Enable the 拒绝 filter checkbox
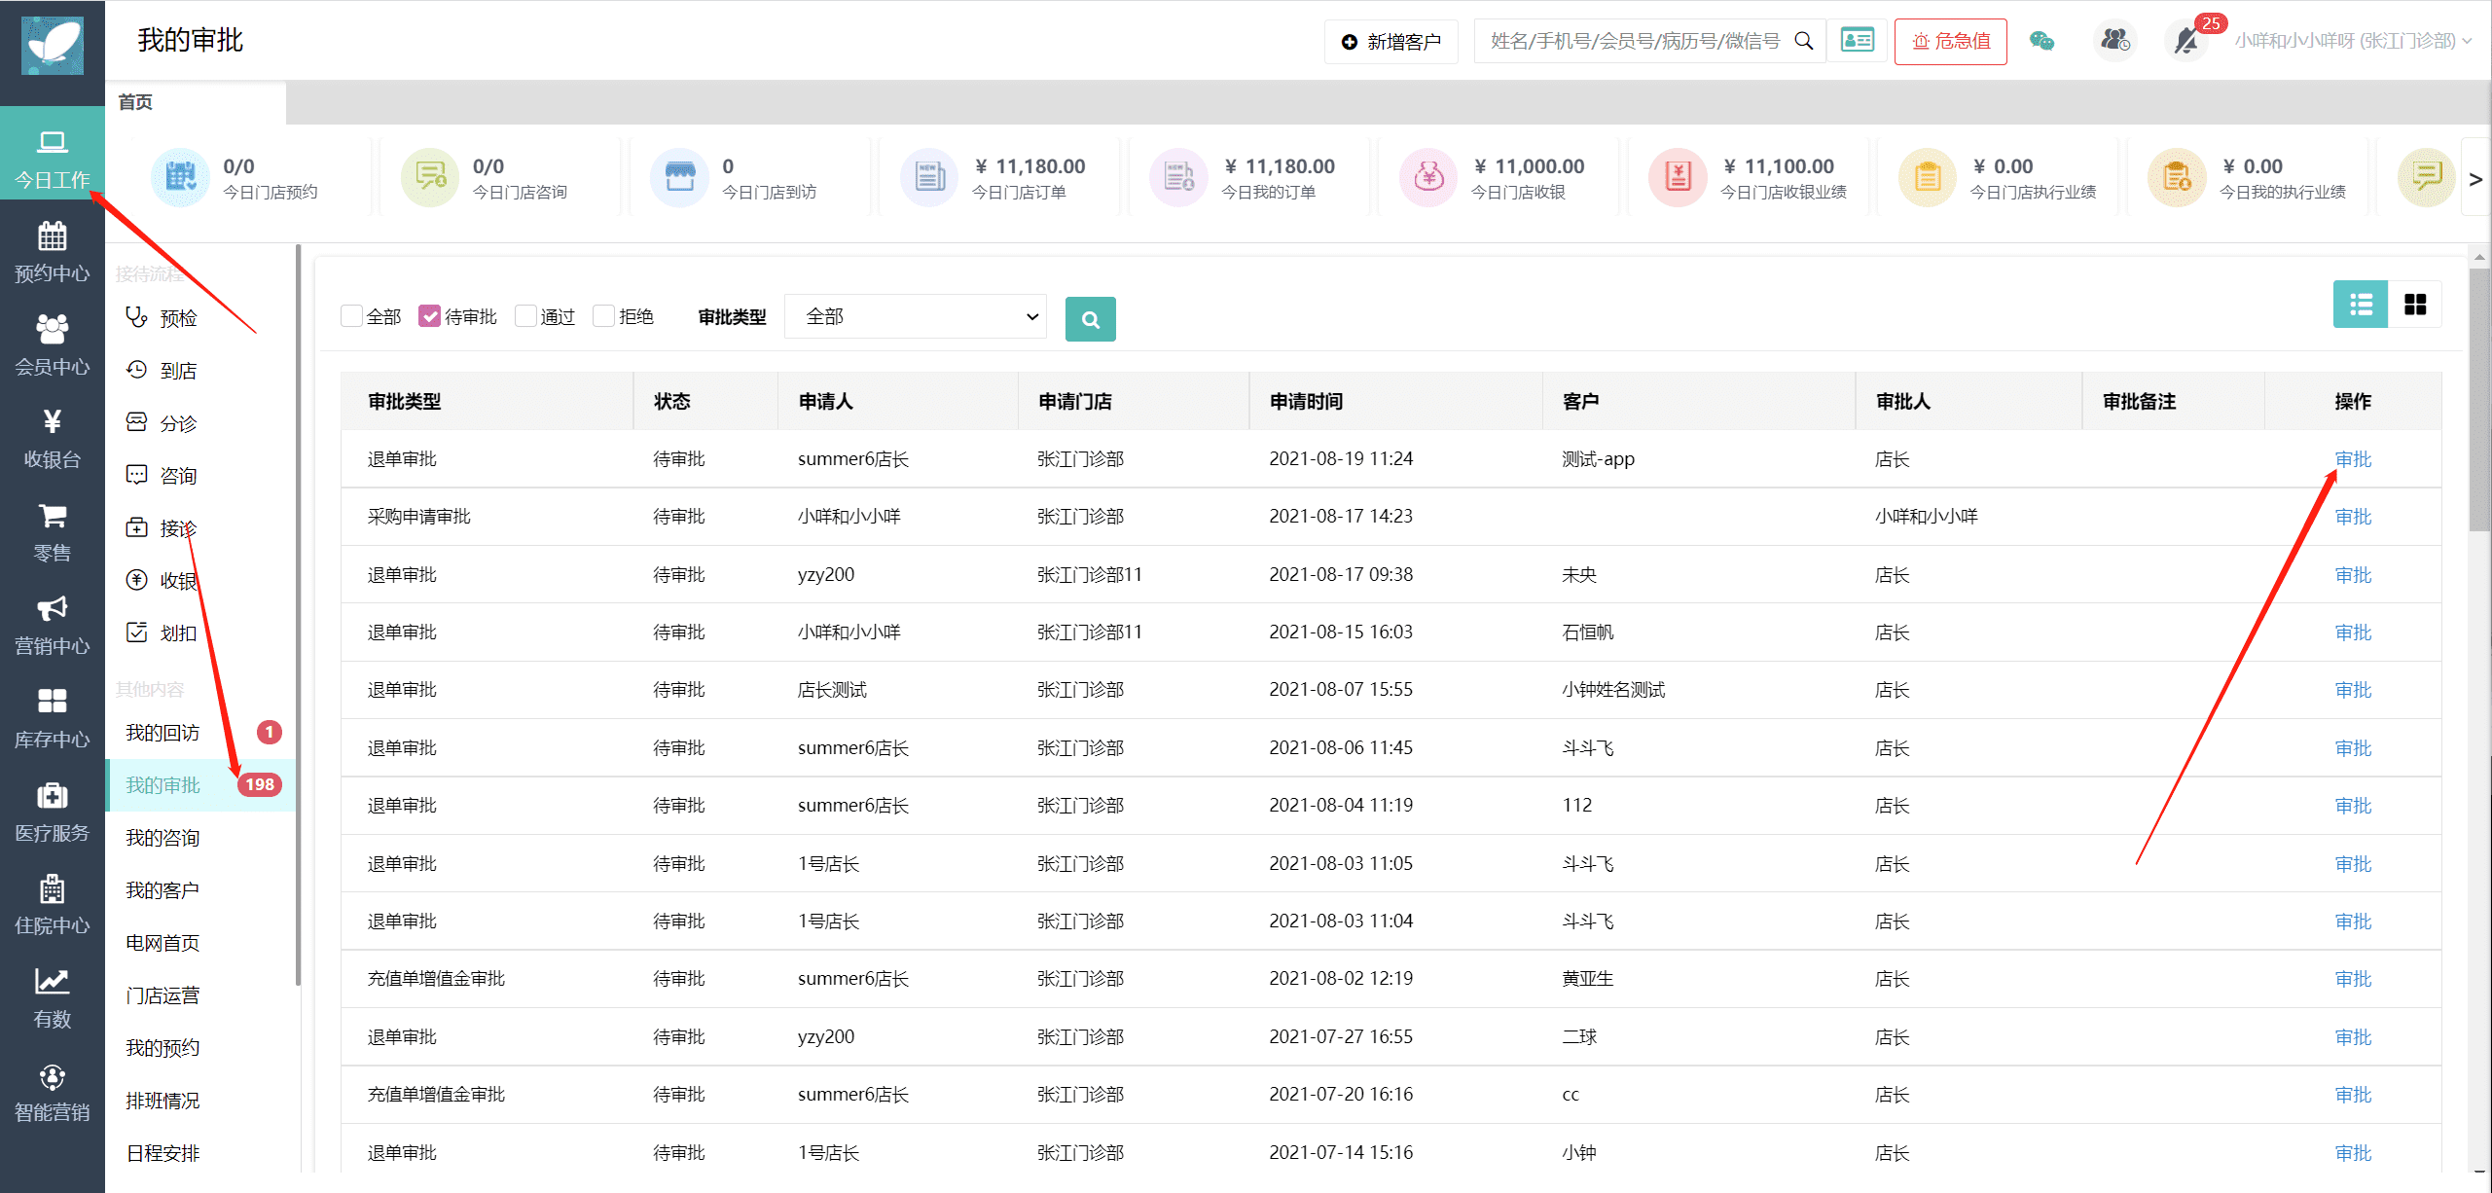Viewport: 2492px width, 1193px height. click(x=603, y=316)
